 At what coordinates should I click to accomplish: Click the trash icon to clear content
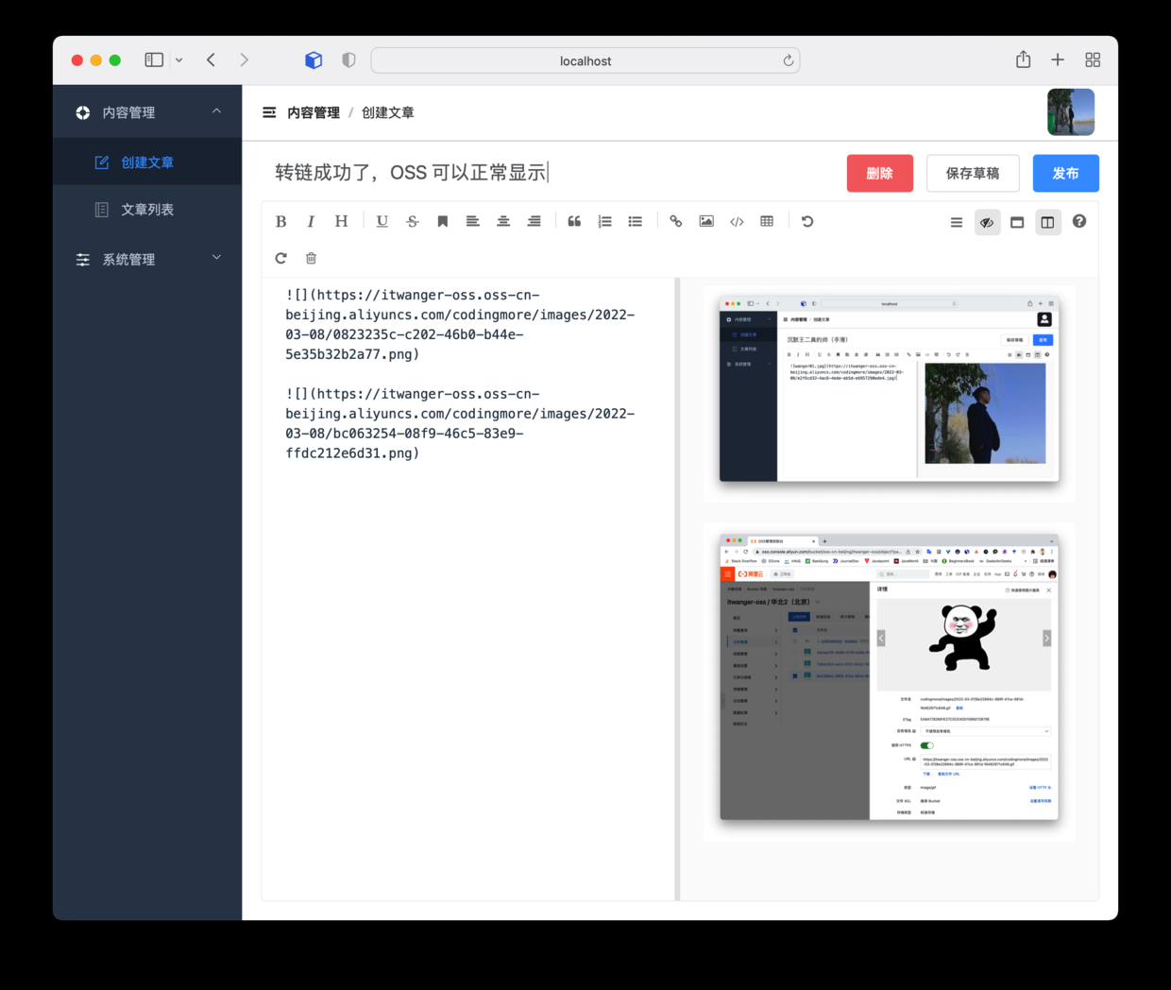click(311, 258)
